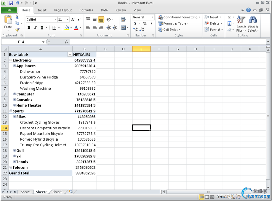Viewport: 272px width, 201px height.
Task: Open the Number Format dropdown showing General
Action: click(153, 17)
